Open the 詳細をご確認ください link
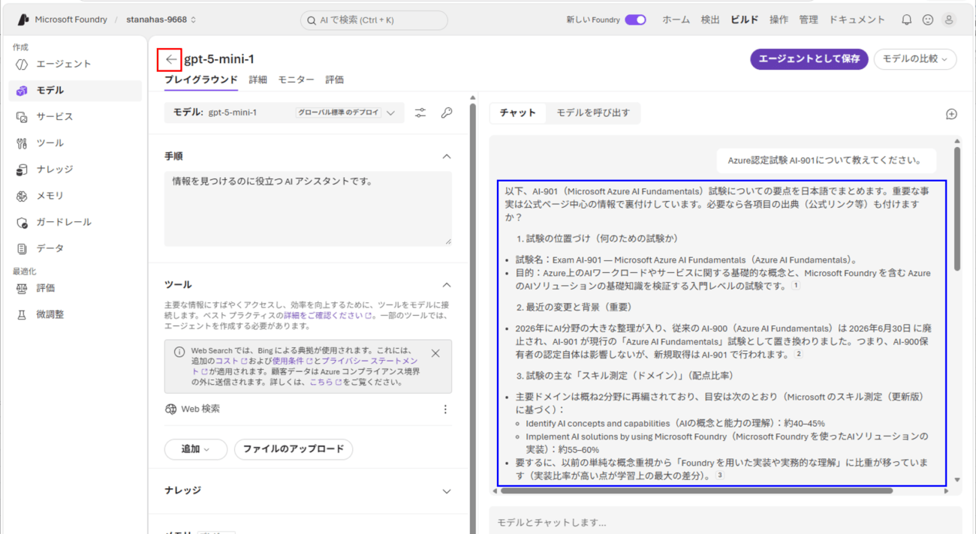 [x=327, y=316]
